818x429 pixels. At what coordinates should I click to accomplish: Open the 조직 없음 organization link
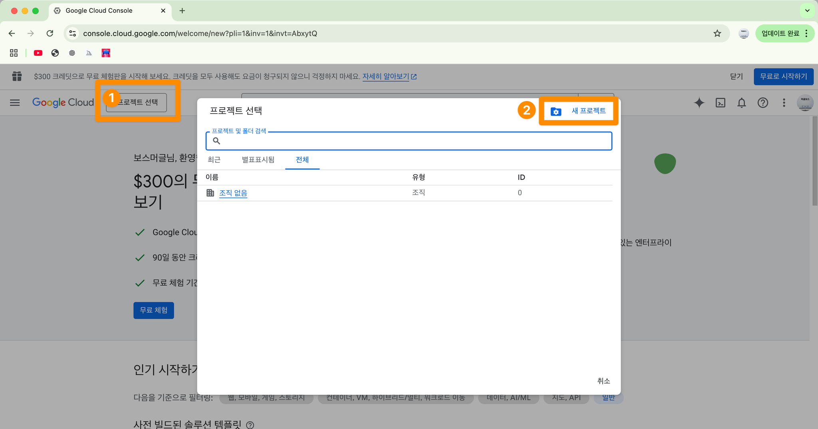(x=233, y=193)
